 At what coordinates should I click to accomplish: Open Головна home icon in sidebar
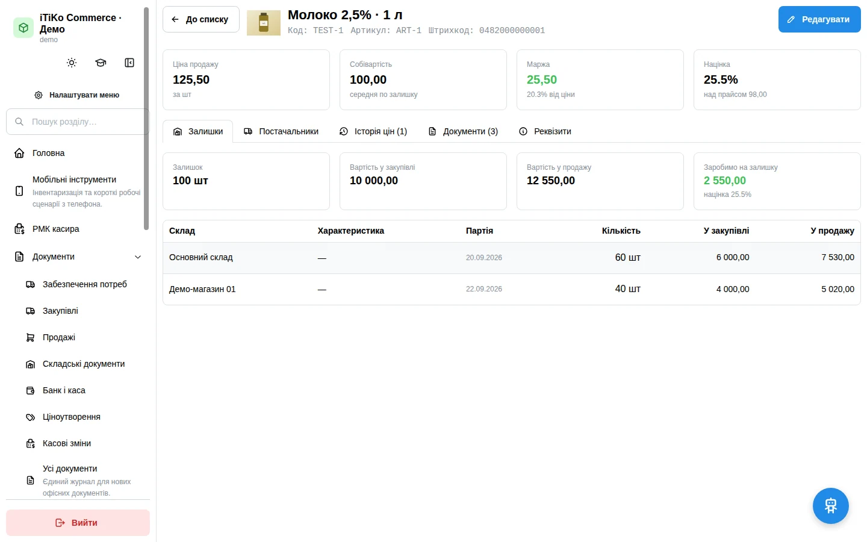click(19, 153)
